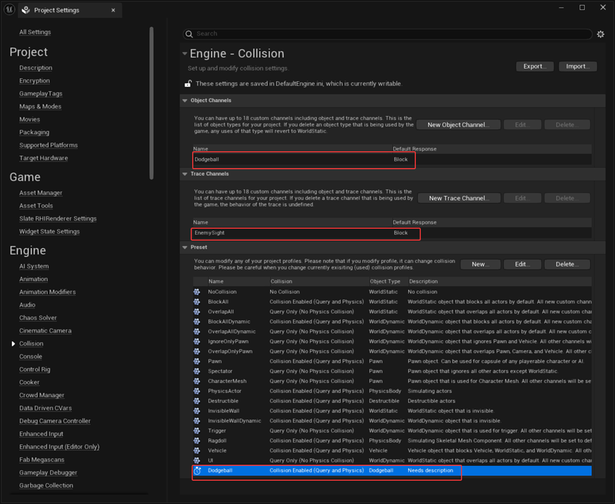Click the Project Settings tab icon
615x504 pixels.
coord(26,10)
